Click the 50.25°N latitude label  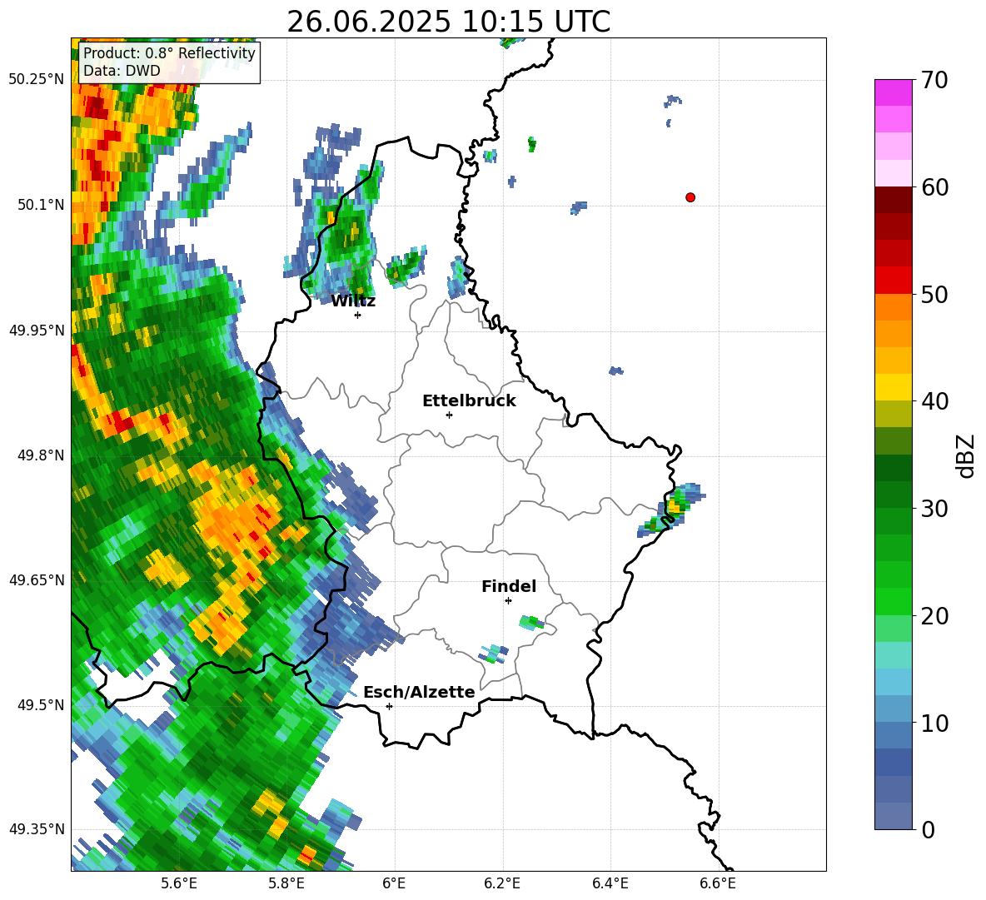37,80
